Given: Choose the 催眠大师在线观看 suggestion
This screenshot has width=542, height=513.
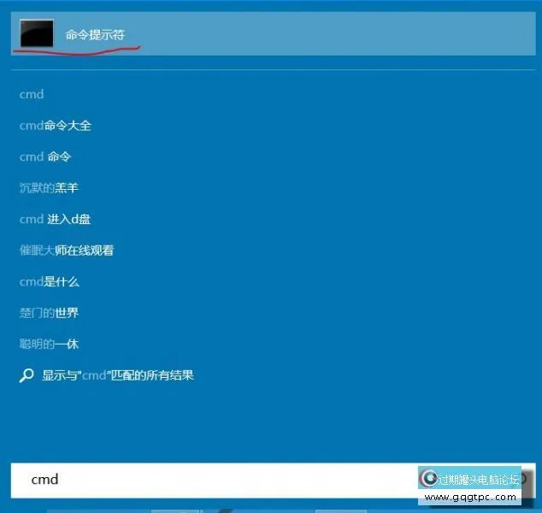Looking at the screenshot, I should [x=67, y=251].
